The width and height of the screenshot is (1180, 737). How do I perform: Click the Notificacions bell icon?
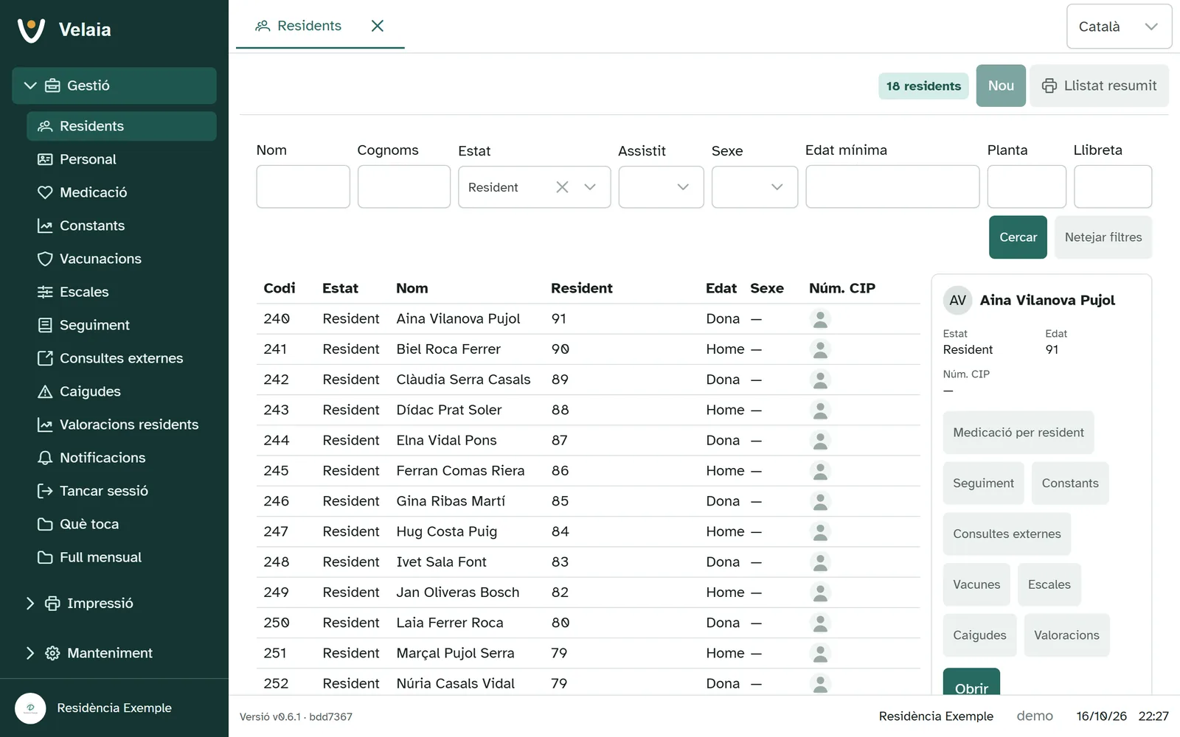tap(45, 458)
